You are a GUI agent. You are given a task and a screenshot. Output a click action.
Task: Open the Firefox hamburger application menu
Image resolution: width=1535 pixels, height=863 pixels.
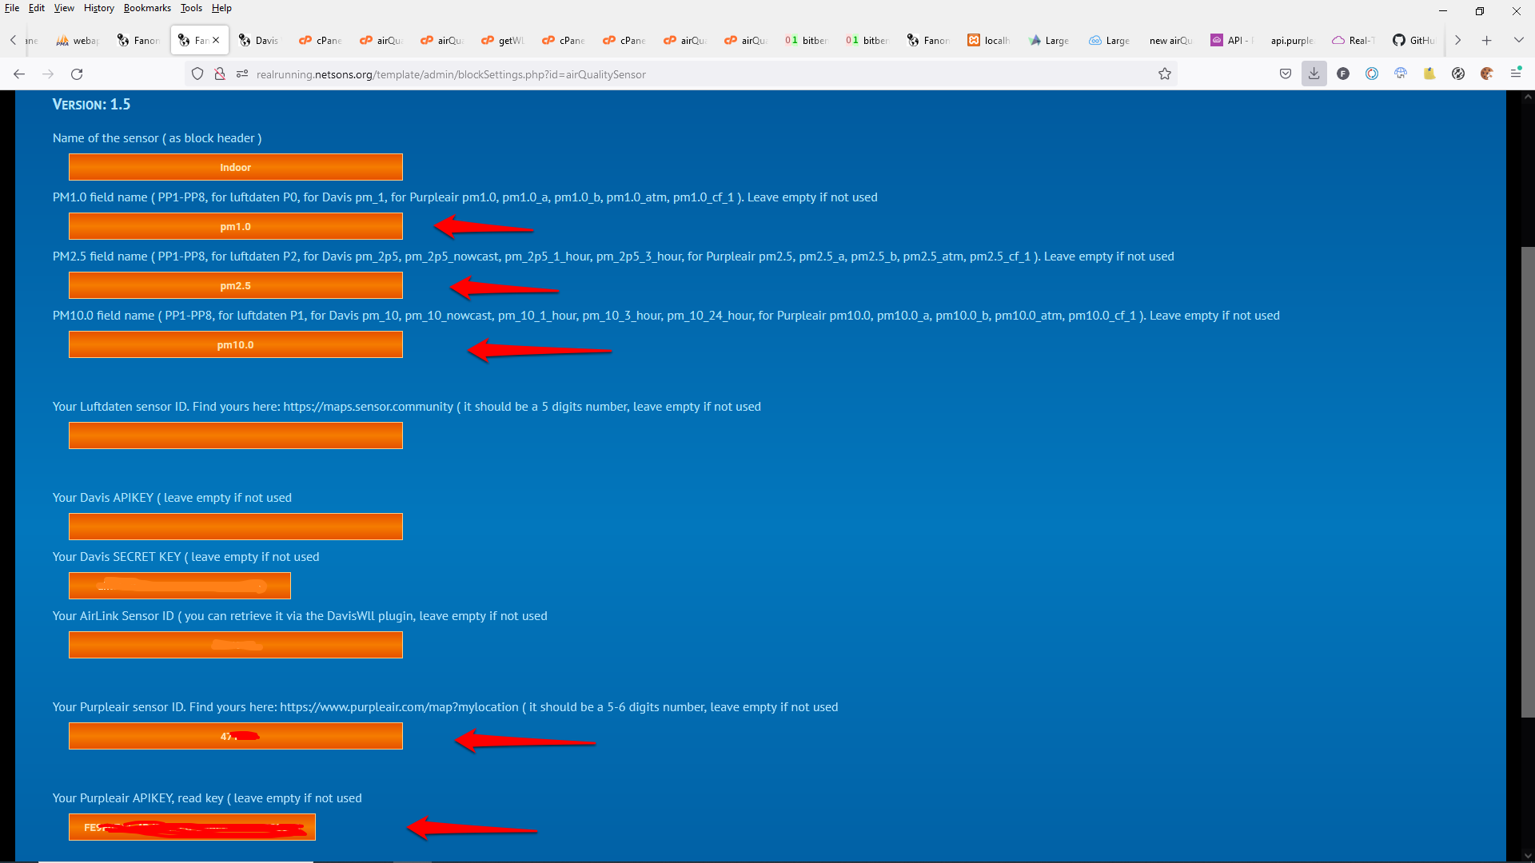coord(1515,74)
